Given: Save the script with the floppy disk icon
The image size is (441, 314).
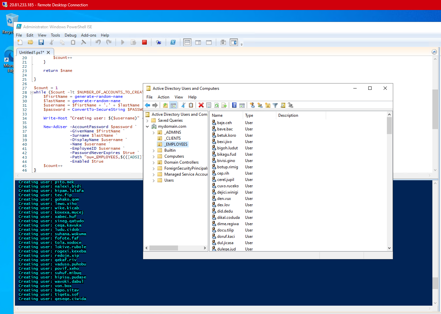Looking at the screenshot, I should tap(41, 42).
